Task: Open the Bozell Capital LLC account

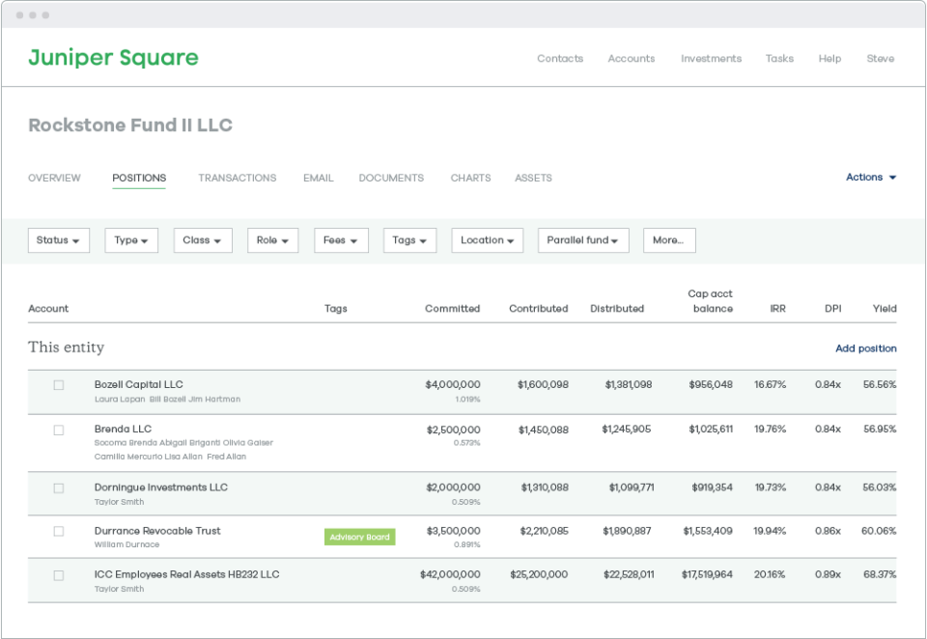Action: (x=138, y=385)
